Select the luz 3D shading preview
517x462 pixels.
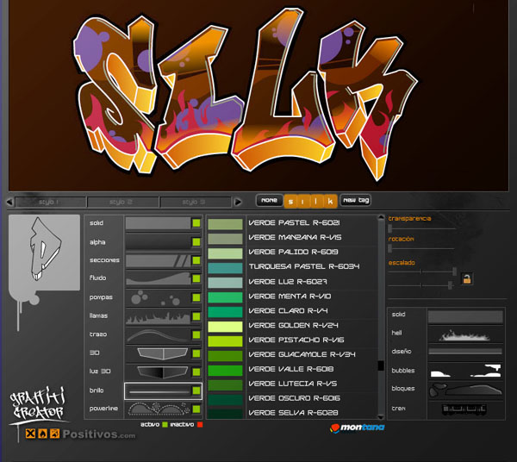[163, 371]
